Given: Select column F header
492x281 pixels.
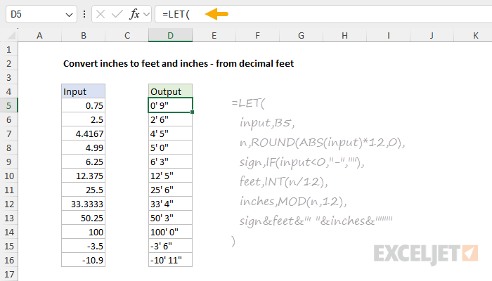Looking at the screenshot, I should [258, 35].
